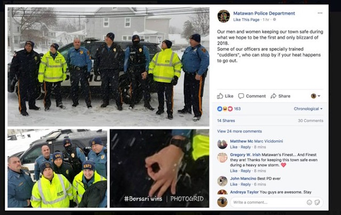Click the reaction emojis next to 163
Image resolution: width=341 pixels, height=215 pixels.
tap(225, 109)
